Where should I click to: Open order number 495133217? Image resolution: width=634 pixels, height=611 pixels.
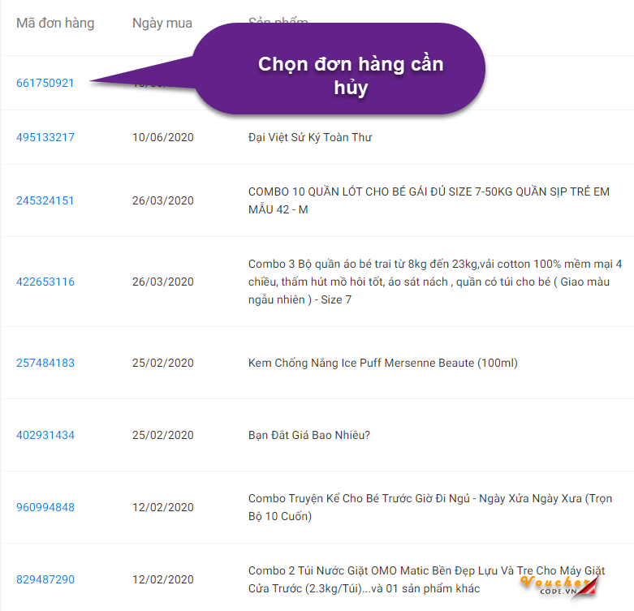click(x=45, y=137)
